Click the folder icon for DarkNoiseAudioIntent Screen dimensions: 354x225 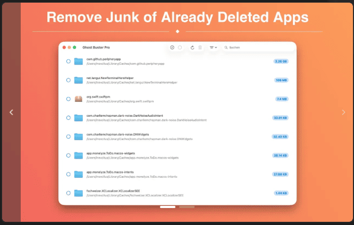coord(79,118)
